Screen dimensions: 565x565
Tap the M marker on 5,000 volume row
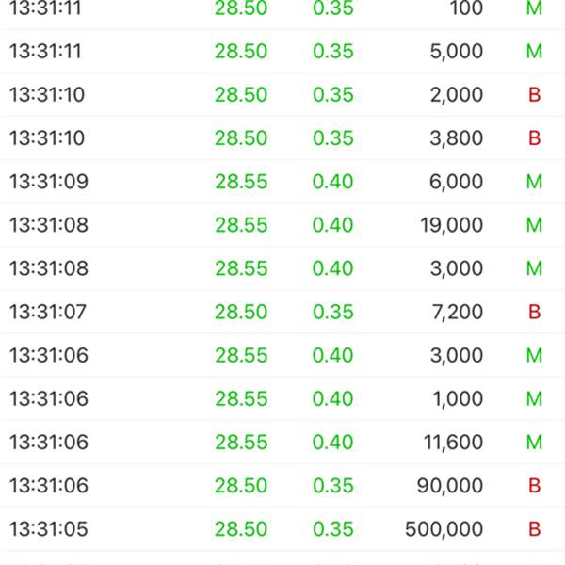click(534, 51)
